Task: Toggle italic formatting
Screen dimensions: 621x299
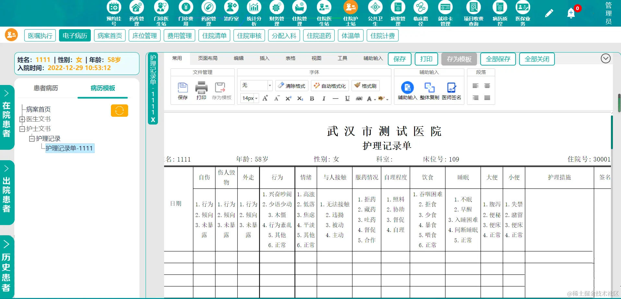Action: click(x=324, y=98)
